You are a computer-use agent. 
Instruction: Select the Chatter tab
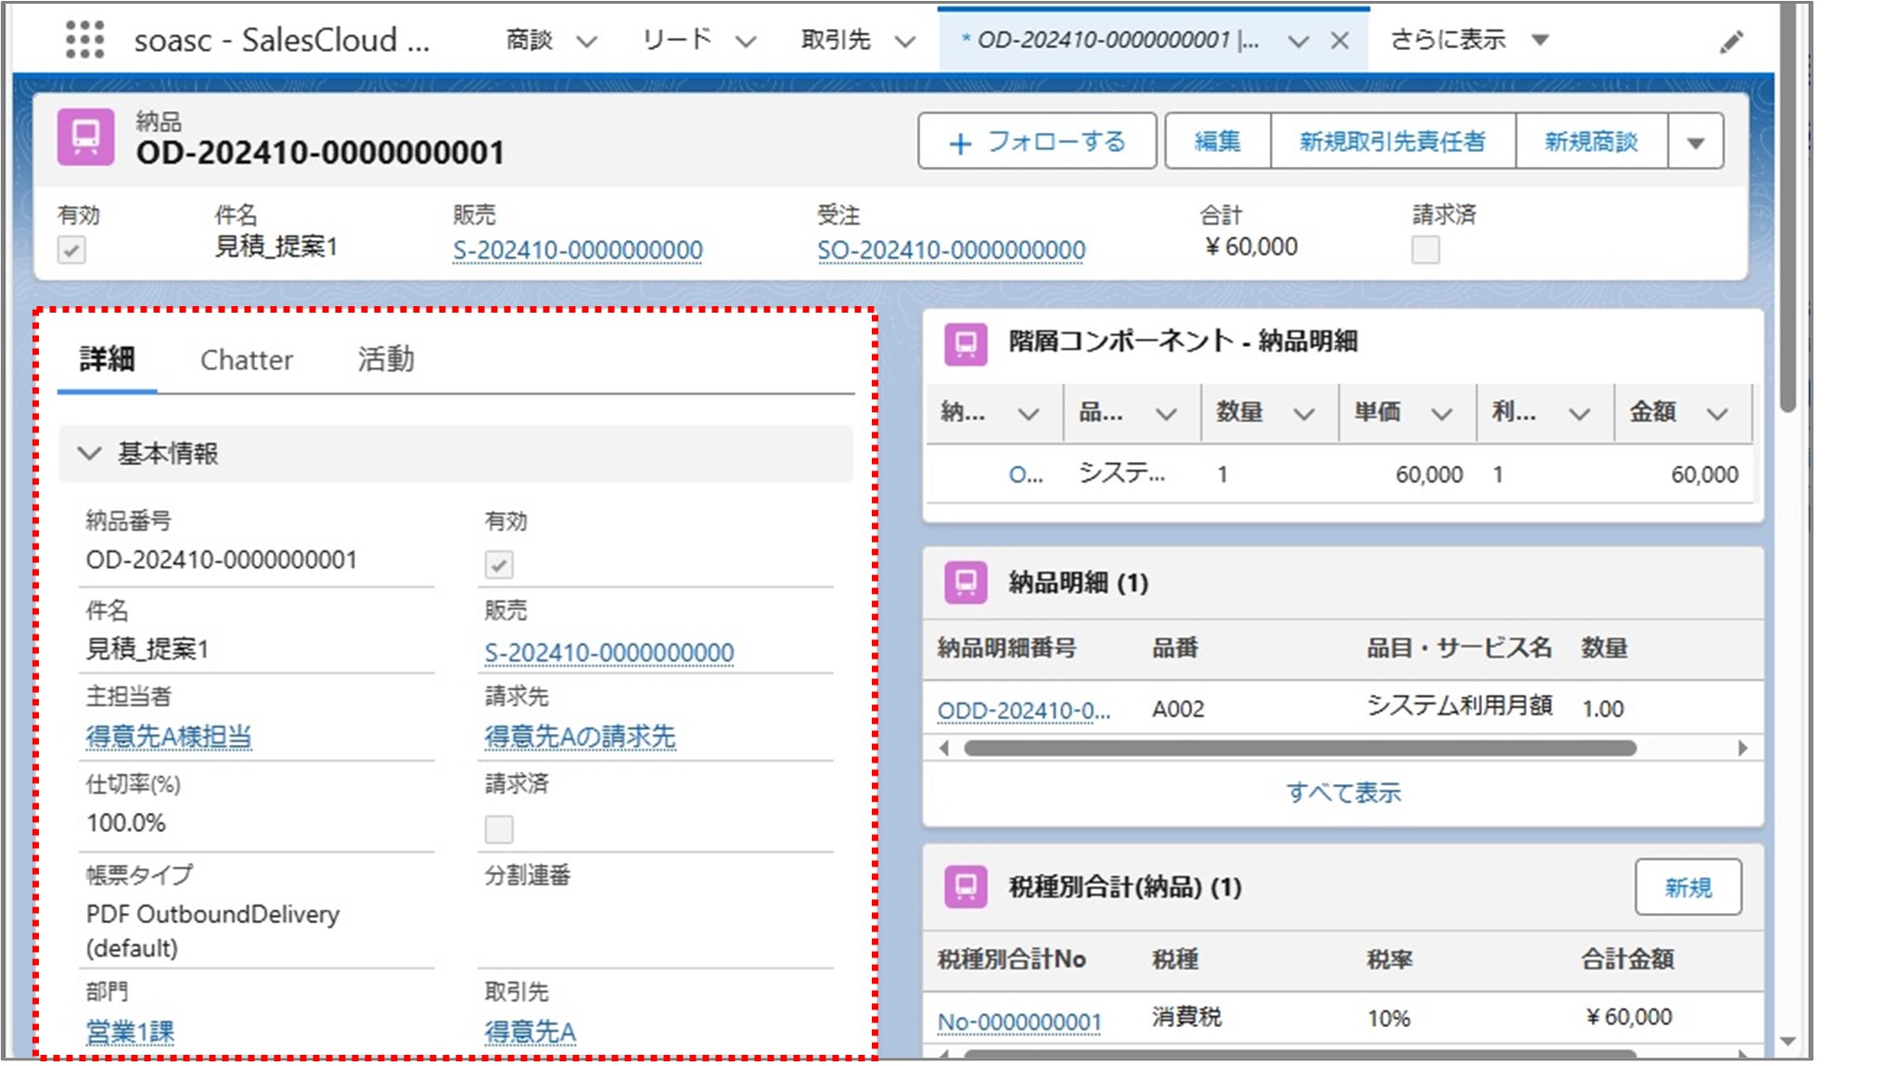coord(247,360)
